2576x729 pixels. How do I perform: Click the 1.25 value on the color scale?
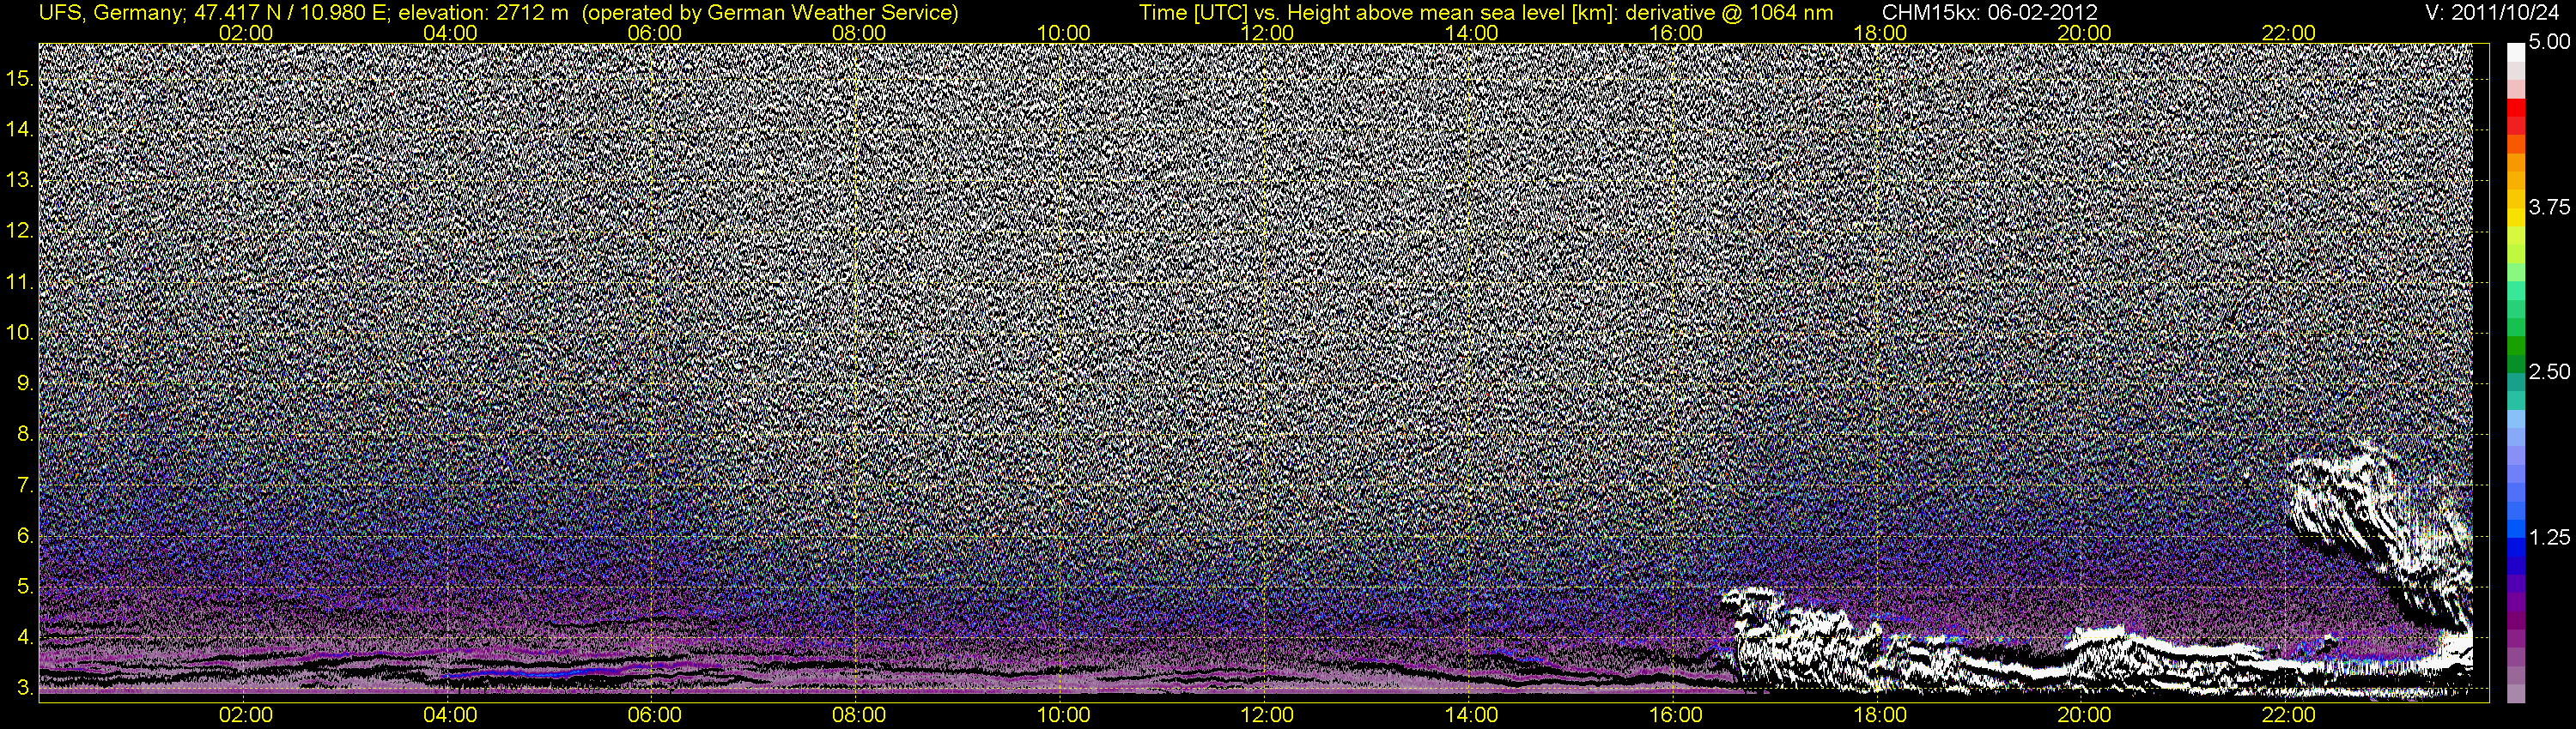(x=2549, y=537)
